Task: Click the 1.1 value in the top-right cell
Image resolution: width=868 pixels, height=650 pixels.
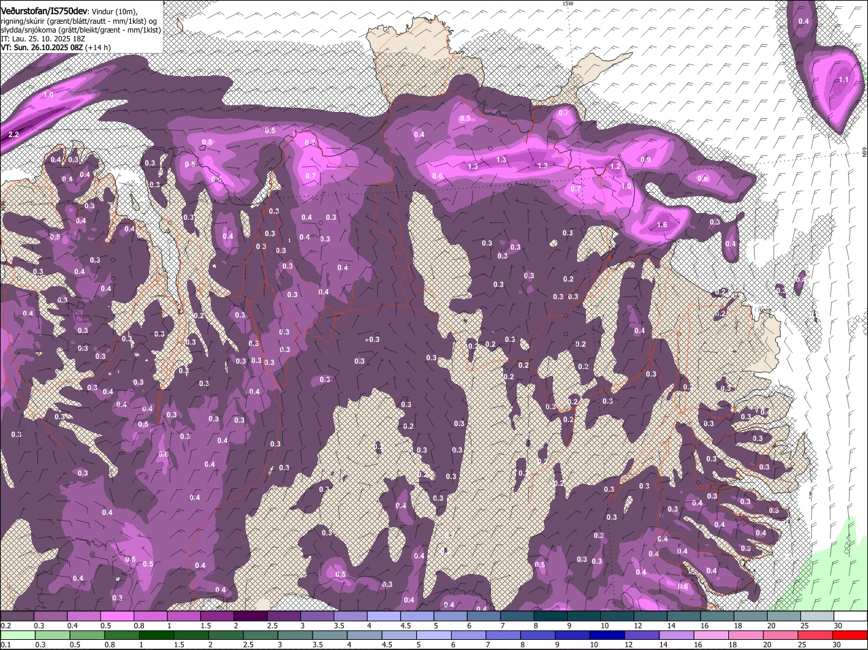Action: click(844, 79)
